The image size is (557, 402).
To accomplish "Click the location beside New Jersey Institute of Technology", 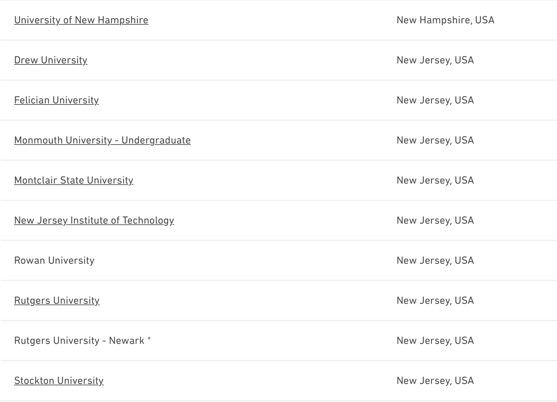I will coord(435,220).
